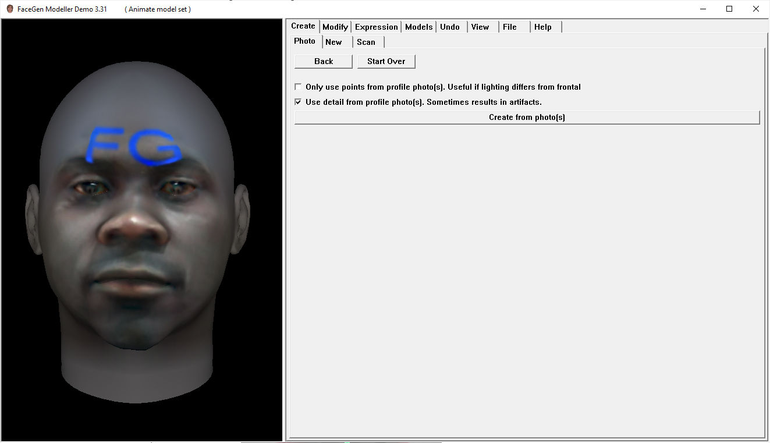The image size is (770, 443).
Task: Go to the Models tab
Action: coord(419,27)
